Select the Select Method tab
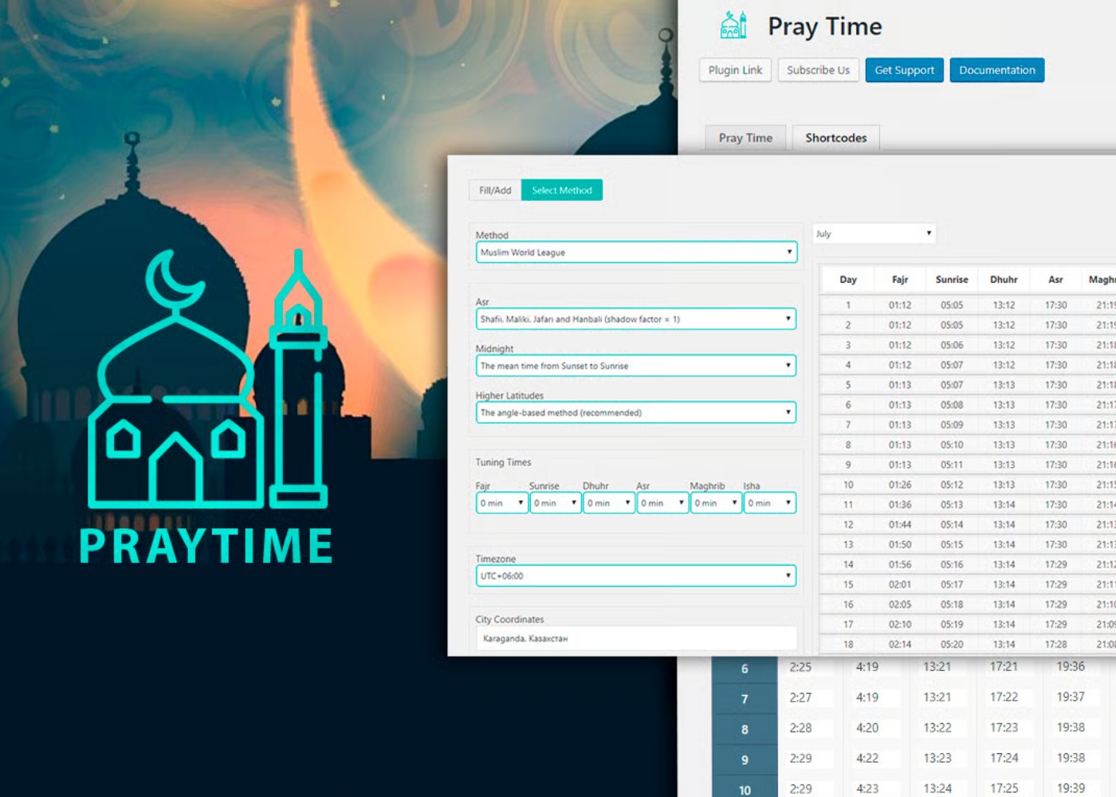The width and height of the screenshot is (1116, 797). coord(562,190)
